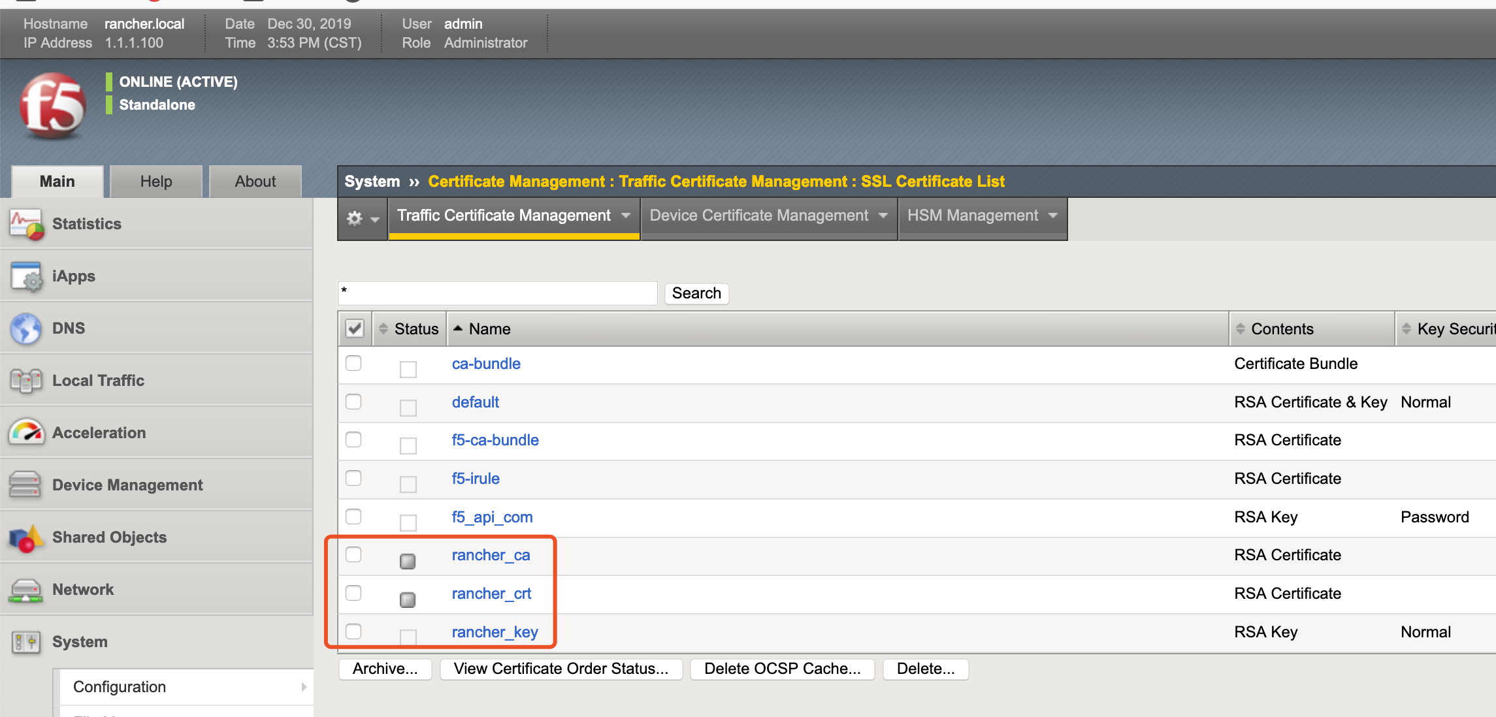The height and width of the screenshot is (717, 1496).
Task: Click the gear settings icon in submenu bar
Action: click(x=354, y=218)
